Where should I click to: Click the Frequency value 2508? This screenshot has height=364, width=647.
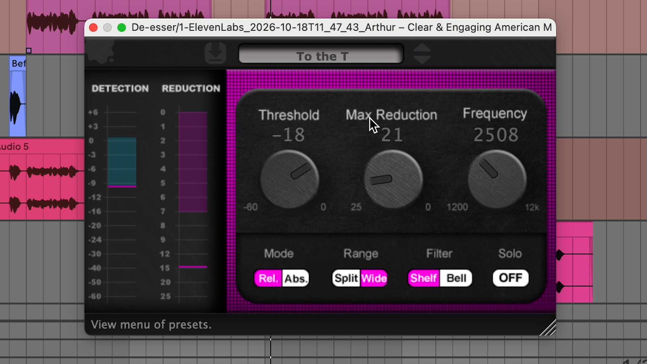496,135
